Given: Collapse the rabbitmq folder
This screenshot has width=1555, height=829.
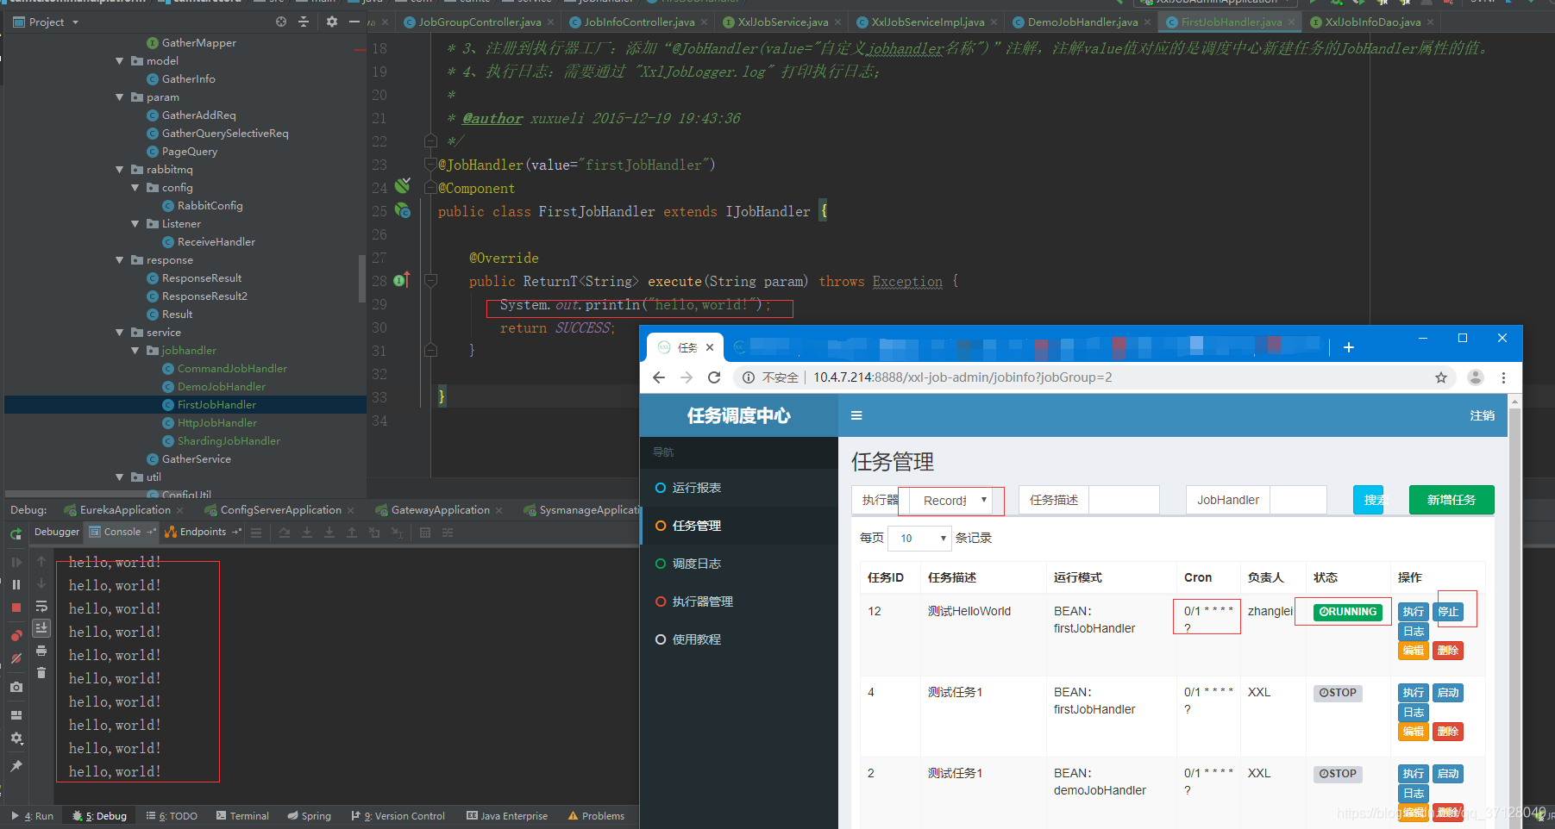Looking at the screenshot, I should pyautogui.click(x=120, y=170).
